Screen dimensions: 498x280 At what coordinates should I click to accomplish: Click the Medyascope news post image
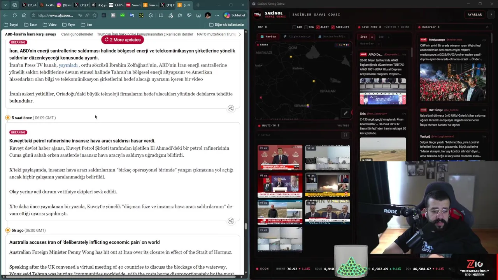point(452,82)
